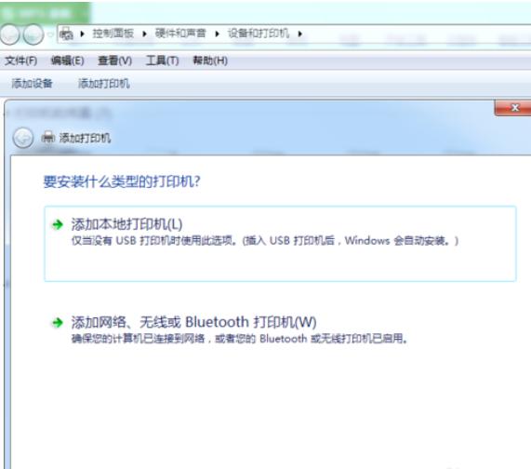Expand the arrow after 硬件和声音 in breadcrumb
Viewport: 531px width, 469px height.
pos(217,33)
